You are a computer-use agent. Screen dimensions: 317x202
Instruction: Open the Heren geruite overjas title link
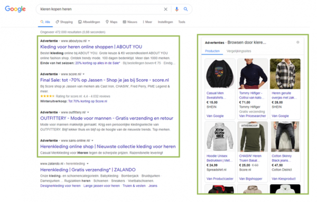(284, 95)
